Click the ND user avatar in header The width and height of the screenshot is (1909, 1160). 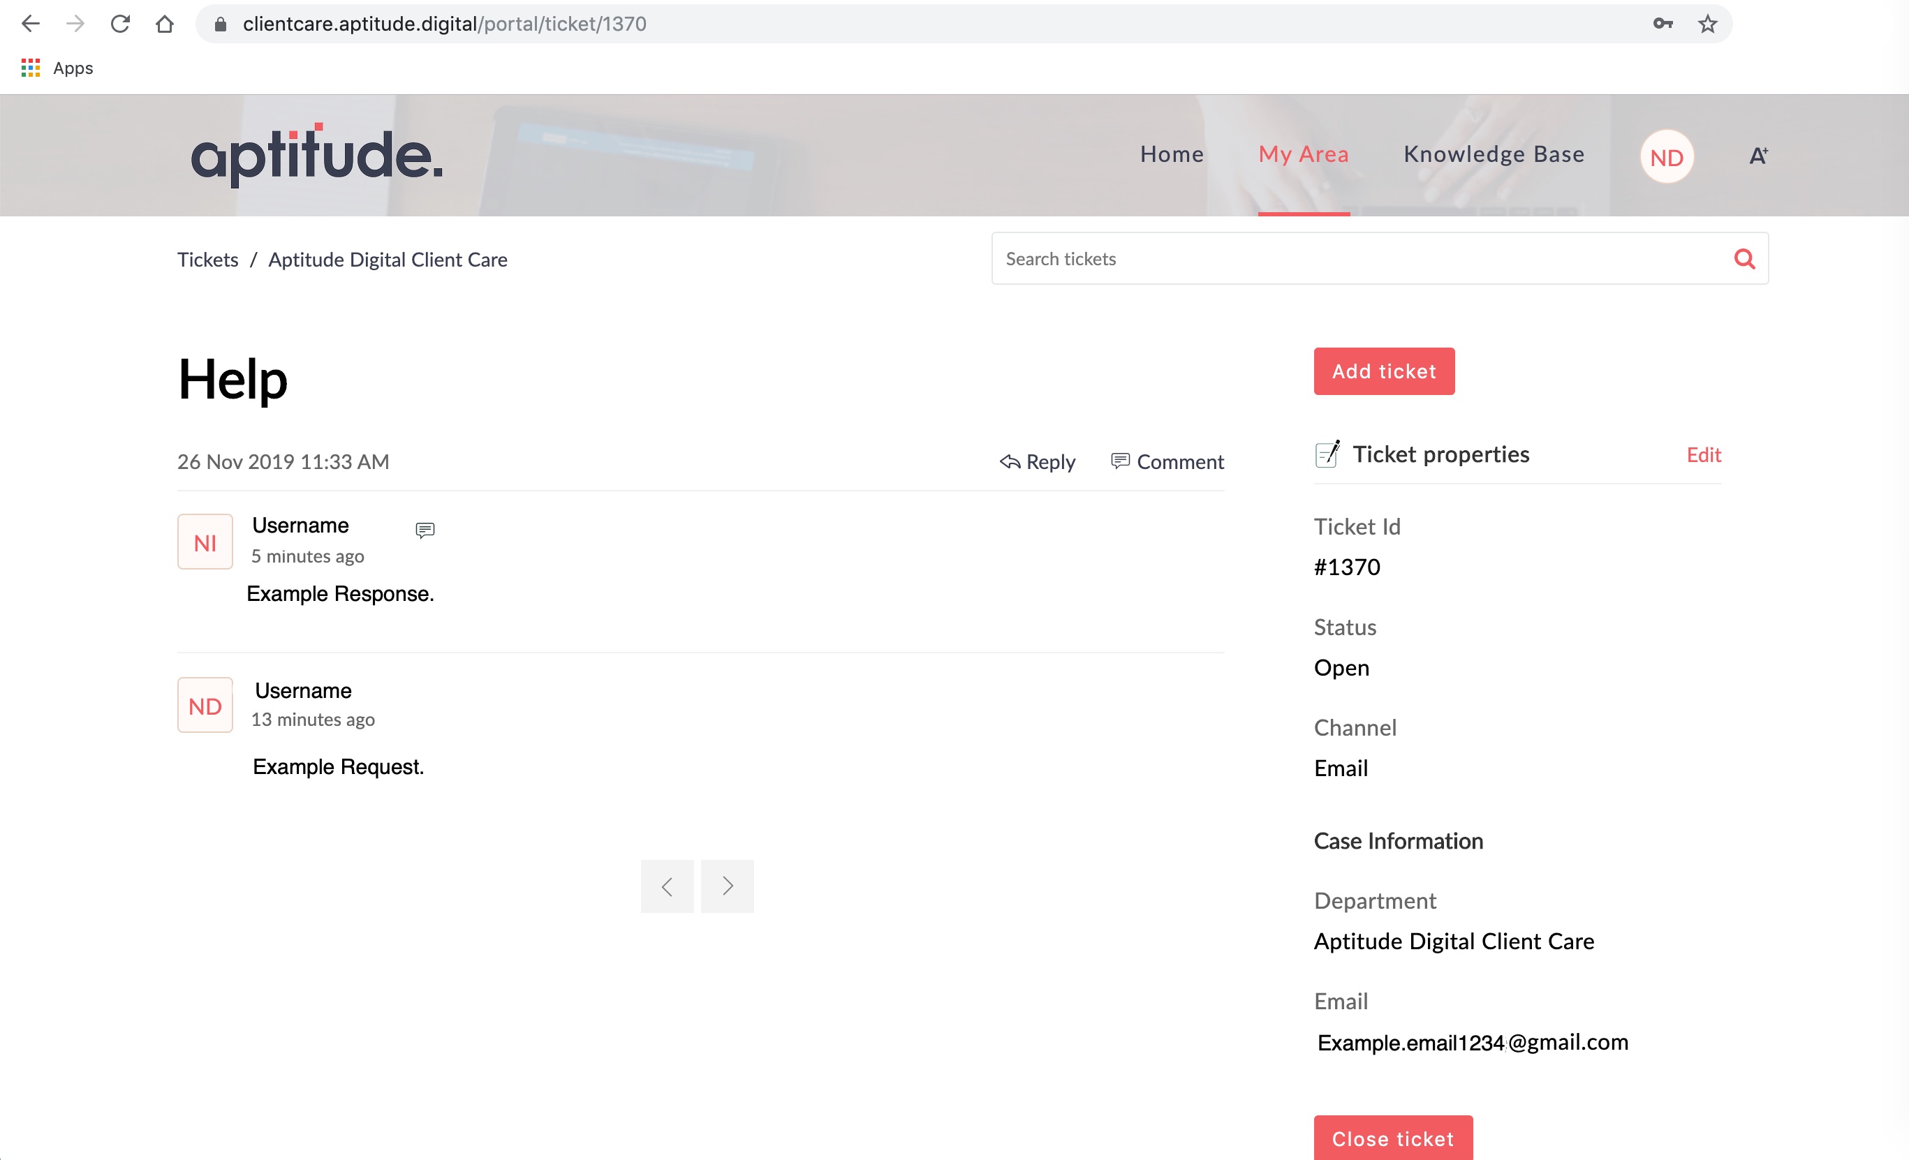coord(1666,157)
